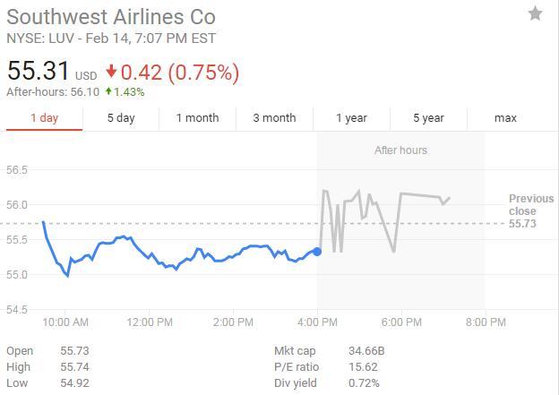Screen dimensions: 559x395
Task: Select the 5 year tab
Action: tap(428, 118)
